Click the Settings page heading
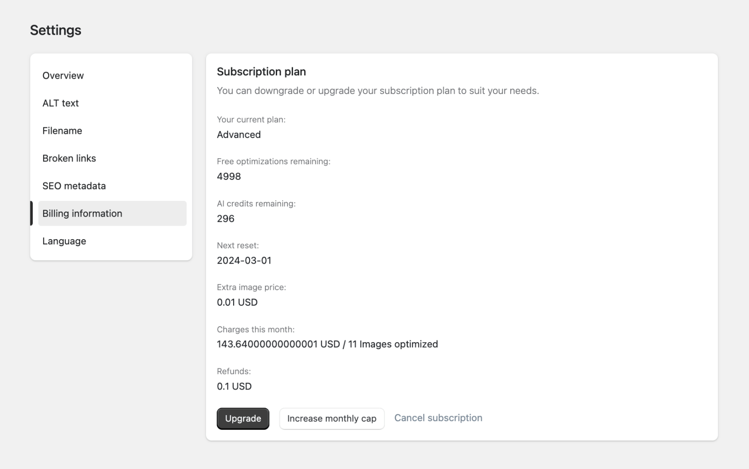This screenshot has width=749, height=469. pos(56,30)
